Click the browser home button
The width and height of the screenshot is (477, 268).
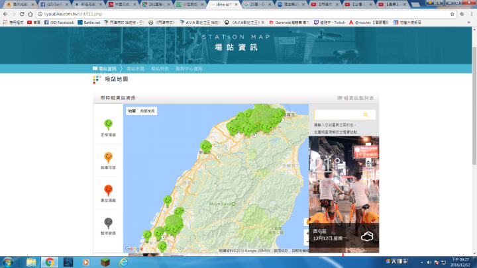point(30,14)
